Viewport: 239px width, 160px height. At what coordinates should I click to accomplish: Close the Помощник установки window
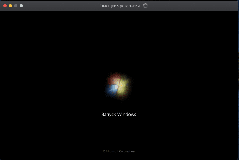[5, 6]
